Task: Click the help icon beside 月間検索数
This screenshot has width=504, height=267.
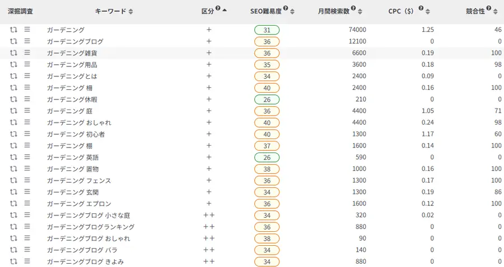Action: tap(353, 9)
